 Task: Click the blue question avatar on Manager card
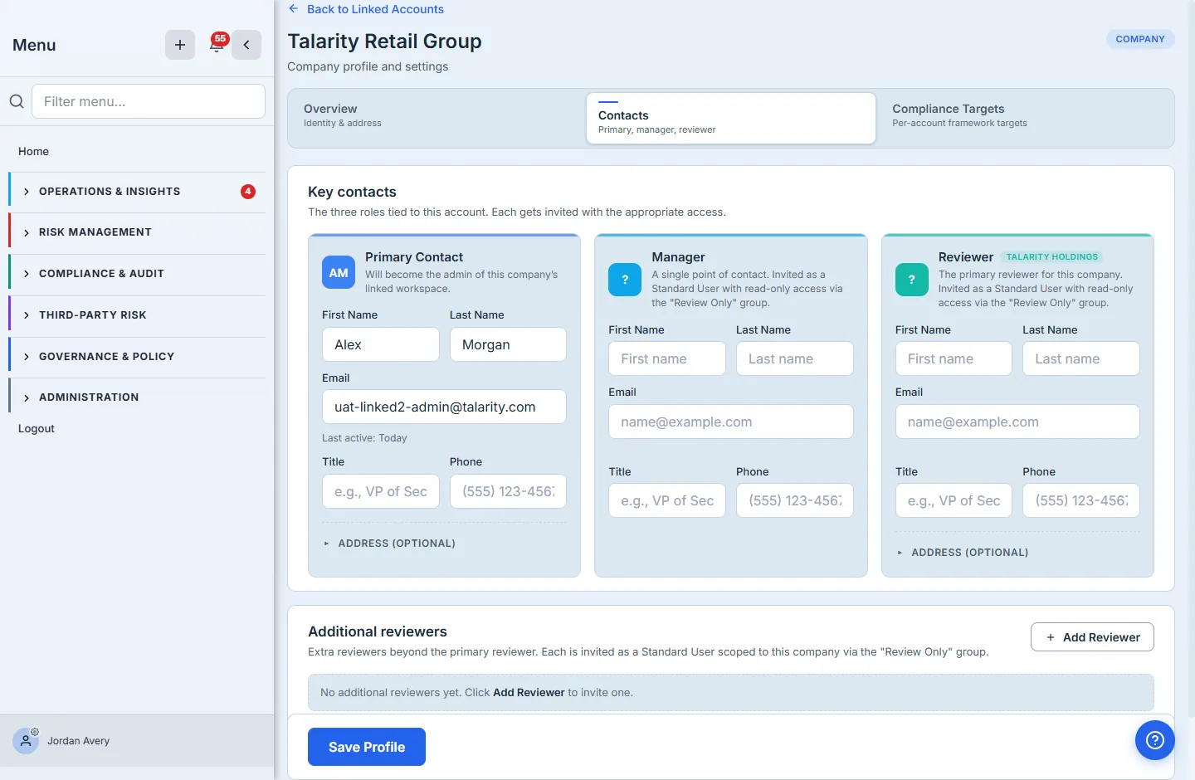[x=625, y=280]
